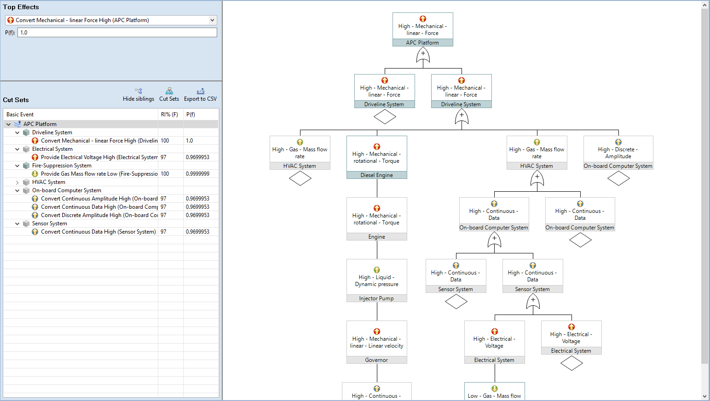Select Provide Electrical Voltage High cut set row

[x=99, y=157]
